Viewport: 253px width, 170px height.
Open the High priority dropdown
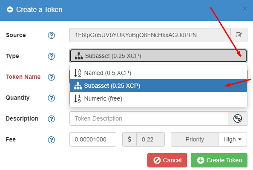pos(233,139)
